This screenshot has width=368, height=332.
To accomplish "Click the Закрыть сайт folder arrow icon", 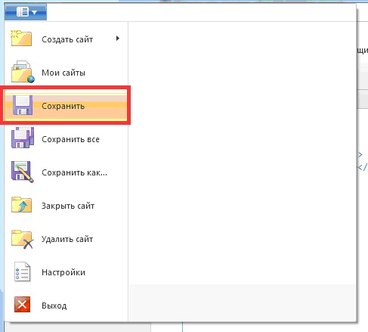I will 21,204.
